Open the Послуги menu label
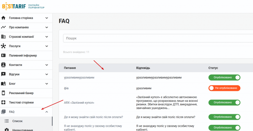This screenshot has width=253, height=131. click(x=15, y=46)
